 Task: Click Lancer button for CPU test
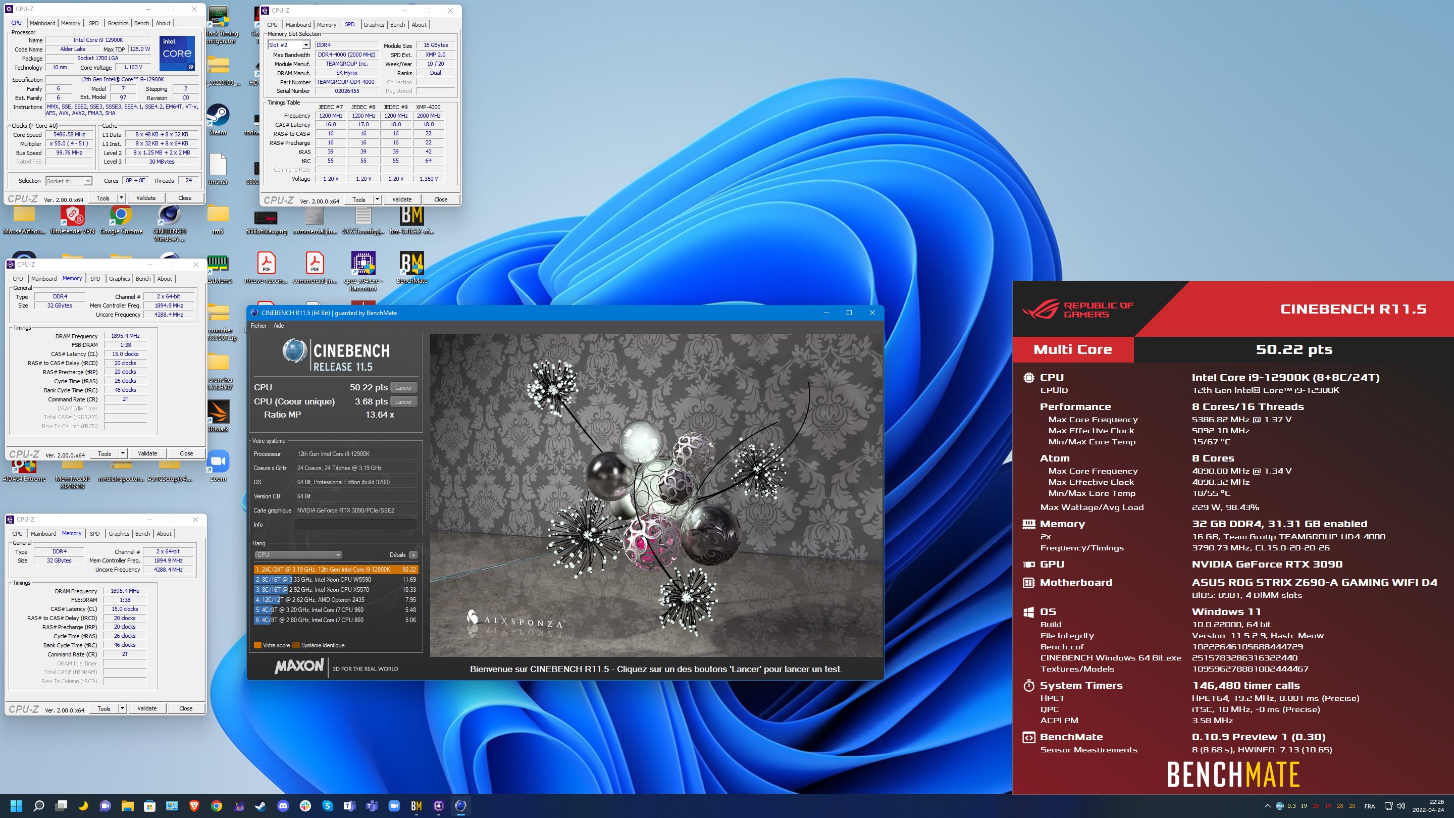403,388
